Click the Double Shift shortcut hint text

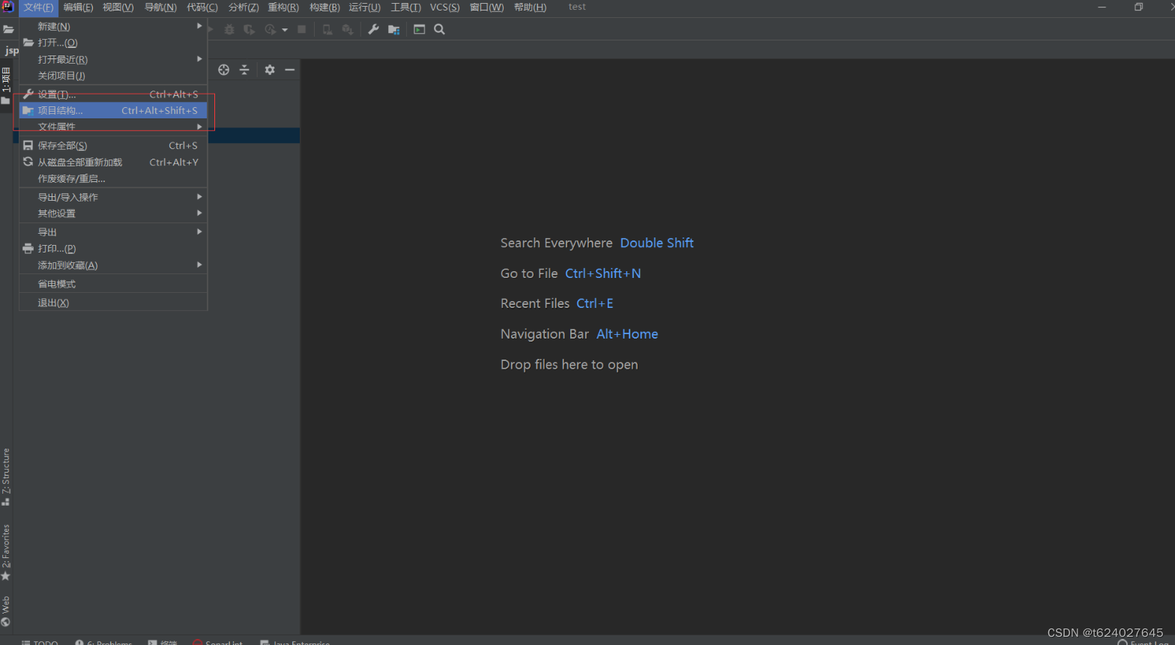click(657, 243)
